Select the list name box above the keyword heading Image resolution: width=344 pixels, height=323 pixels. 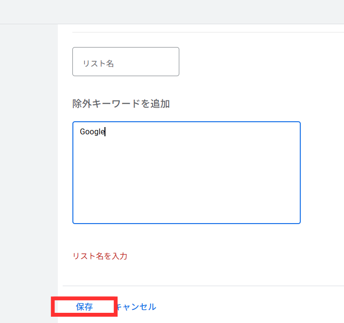(x=126, y=62)
